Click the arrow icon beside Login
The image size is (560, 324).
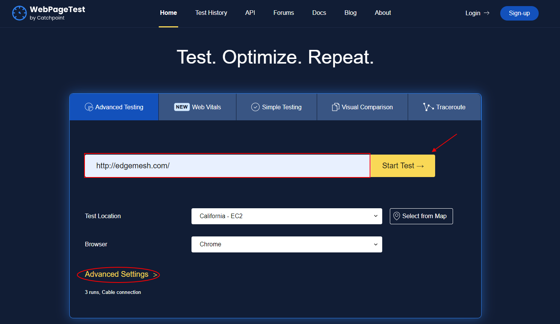pos(487,13)
